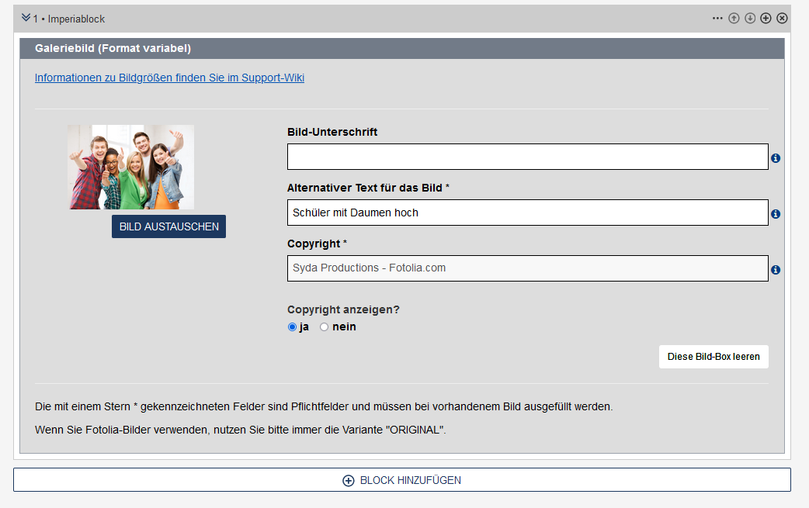Click the Galeriebild (Format variabel) header bar
The width and height of the screenshot is (809, 508).
402,48
